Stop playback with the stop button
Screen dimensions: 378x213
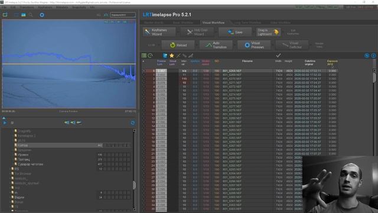(x=12, y=122)
